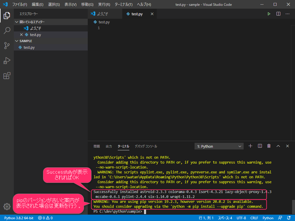This screenshot has height=221, width=295.
Task: Open the feedback icon in status bar
Action: click(280, 218)
